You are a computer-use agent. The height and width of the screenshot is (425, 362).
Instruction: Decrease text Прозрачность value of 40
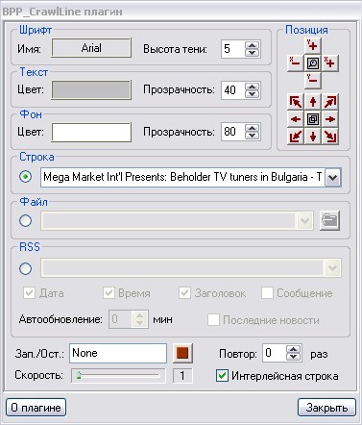253,94
